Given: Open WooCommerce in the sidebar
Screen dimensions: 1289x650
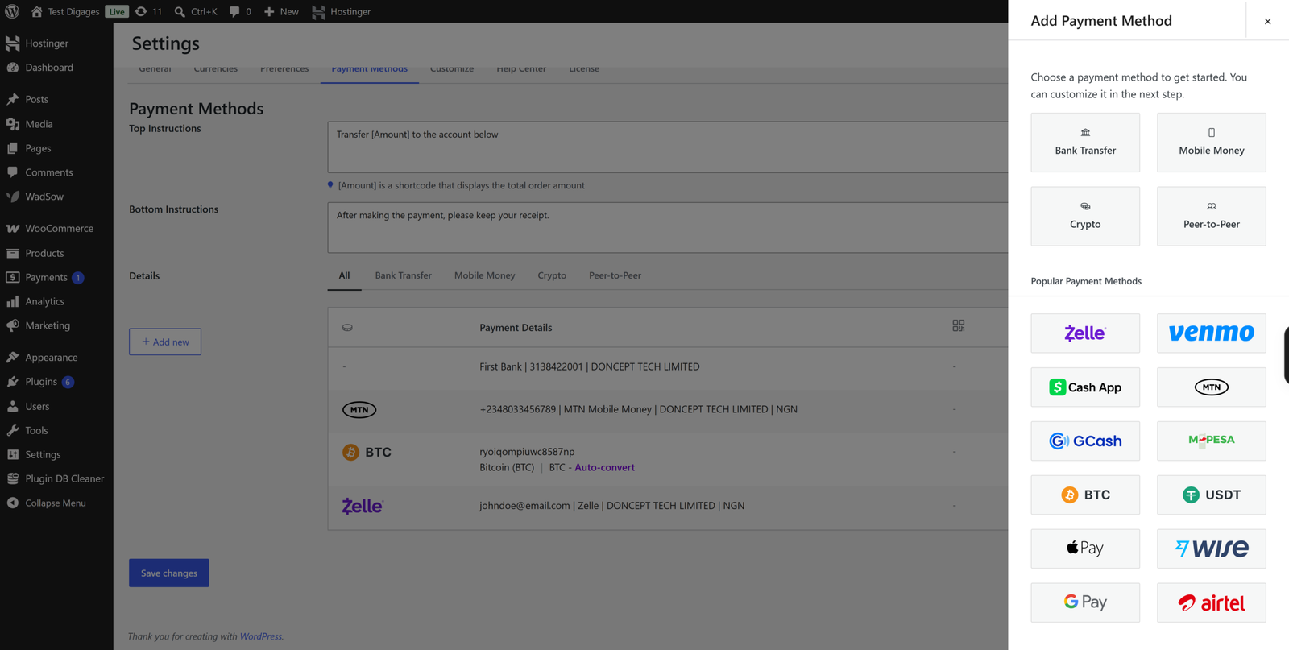Looking at the screenshot, I should coord(56,229).
